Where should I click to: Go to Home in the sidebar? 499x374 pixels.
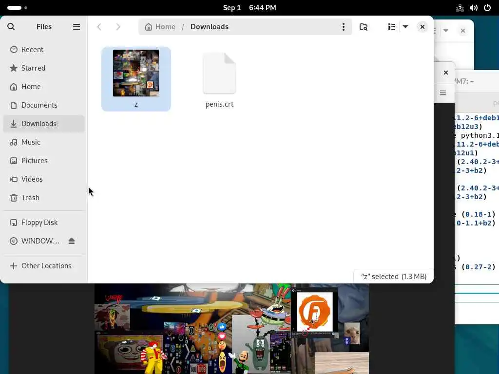[x=44, y=87]
